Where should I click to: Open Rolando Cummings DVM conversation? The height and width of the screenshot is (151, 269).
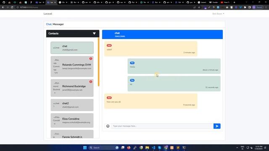[x=72, y=66]
